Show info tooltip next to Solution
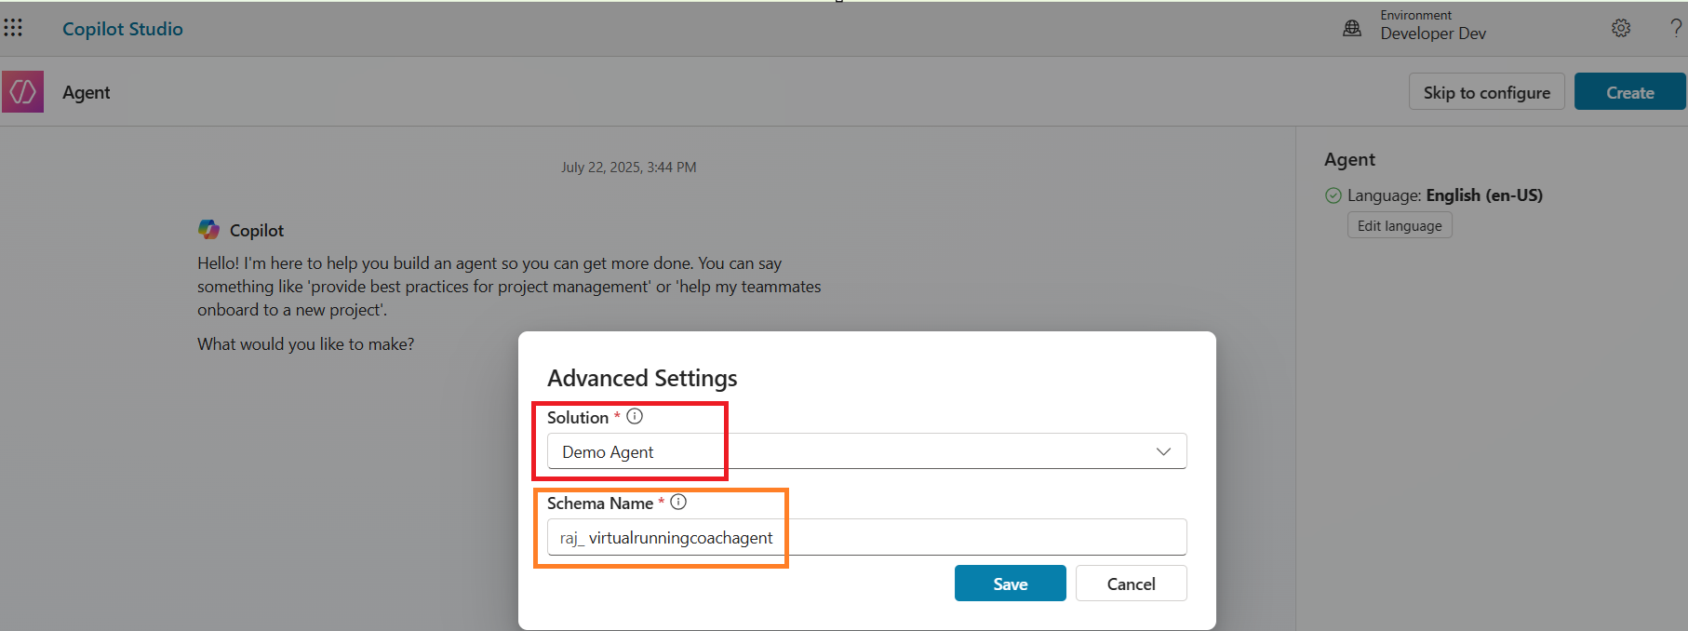 (x=635, y=417)
